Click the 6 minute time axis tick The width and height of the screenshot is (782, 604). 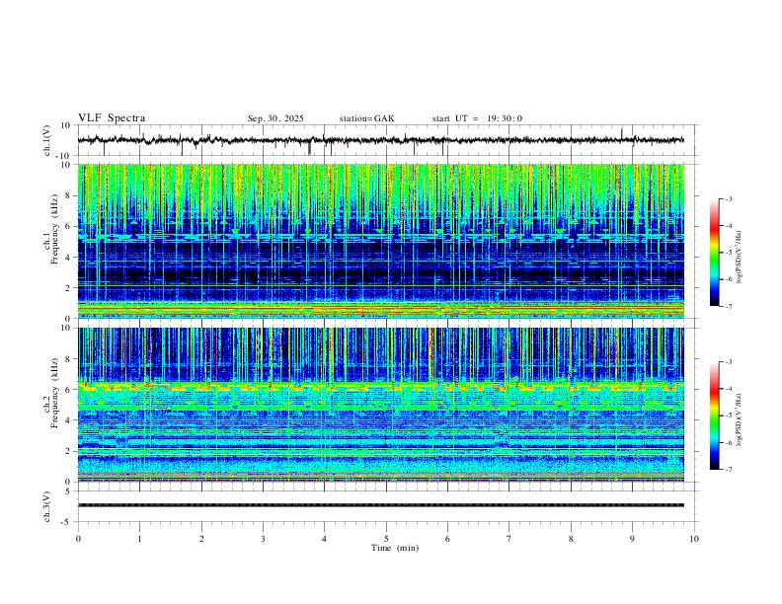[x=448, y=539]
